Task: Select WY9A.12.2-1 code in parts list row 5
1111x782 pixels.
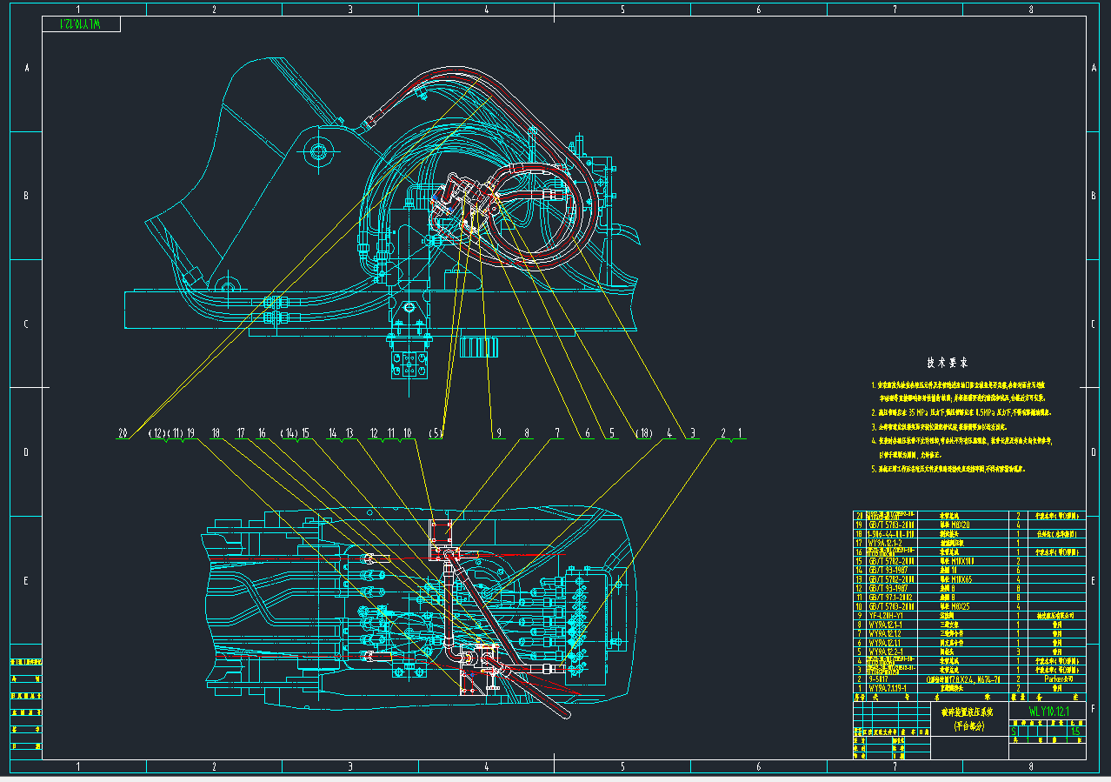Action: (887, 652)
